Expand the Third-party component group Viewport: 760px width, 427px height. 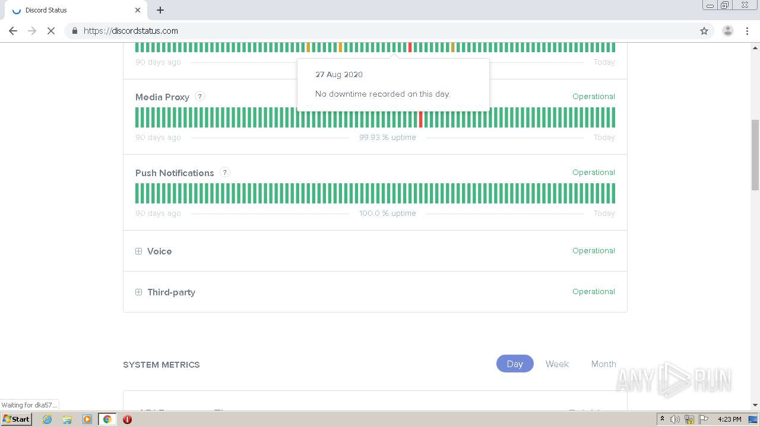coord(138,292)
